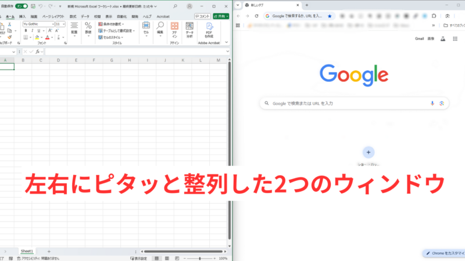465x261 pixels.
Task: Toggle the 自動保存 AutoSave switch
Action: (x=22, y=6)
